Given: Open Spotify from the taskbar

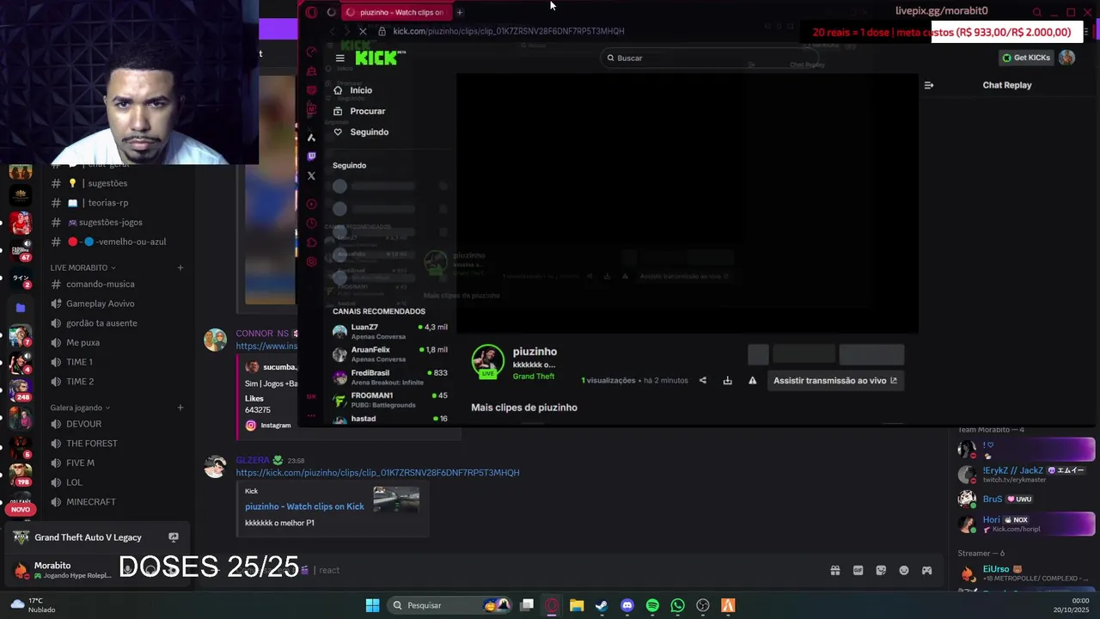Looking at the screenshot, I should point(652,605).
